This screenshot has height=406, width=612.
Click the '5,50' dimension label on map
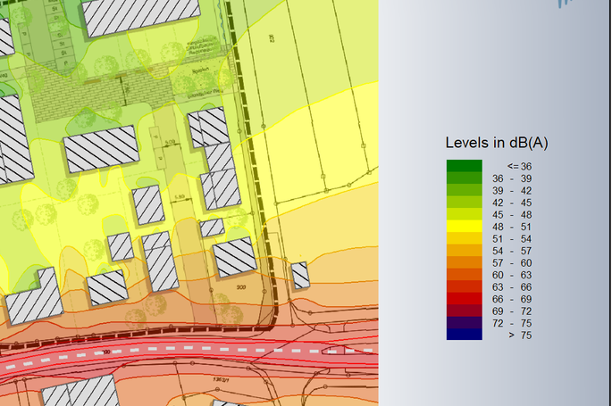tap(180, 197)
